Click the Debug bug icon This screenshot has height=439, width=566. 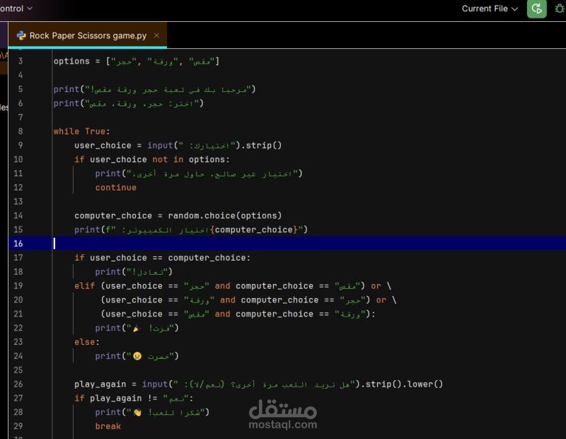pos(560,8)
